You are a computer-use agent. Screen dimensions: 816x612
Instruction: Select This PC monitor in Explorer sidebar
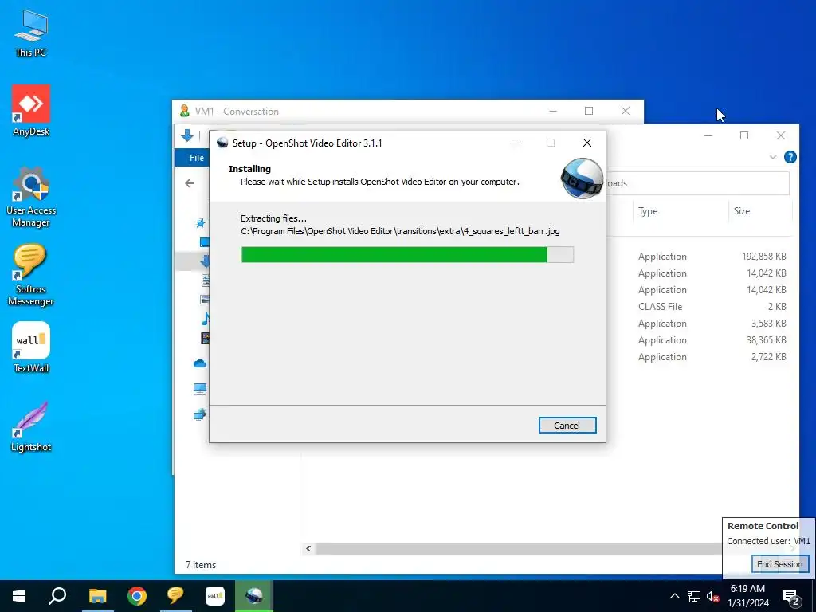pyautogui.click(x=200, y=389)
